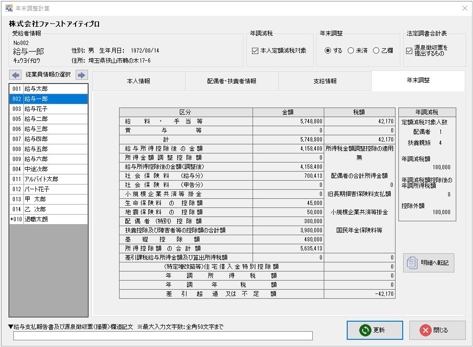Open the 配偶者・扶養者情報 tab
This screenshot has width=473, height=347.
tap(231, 81)
